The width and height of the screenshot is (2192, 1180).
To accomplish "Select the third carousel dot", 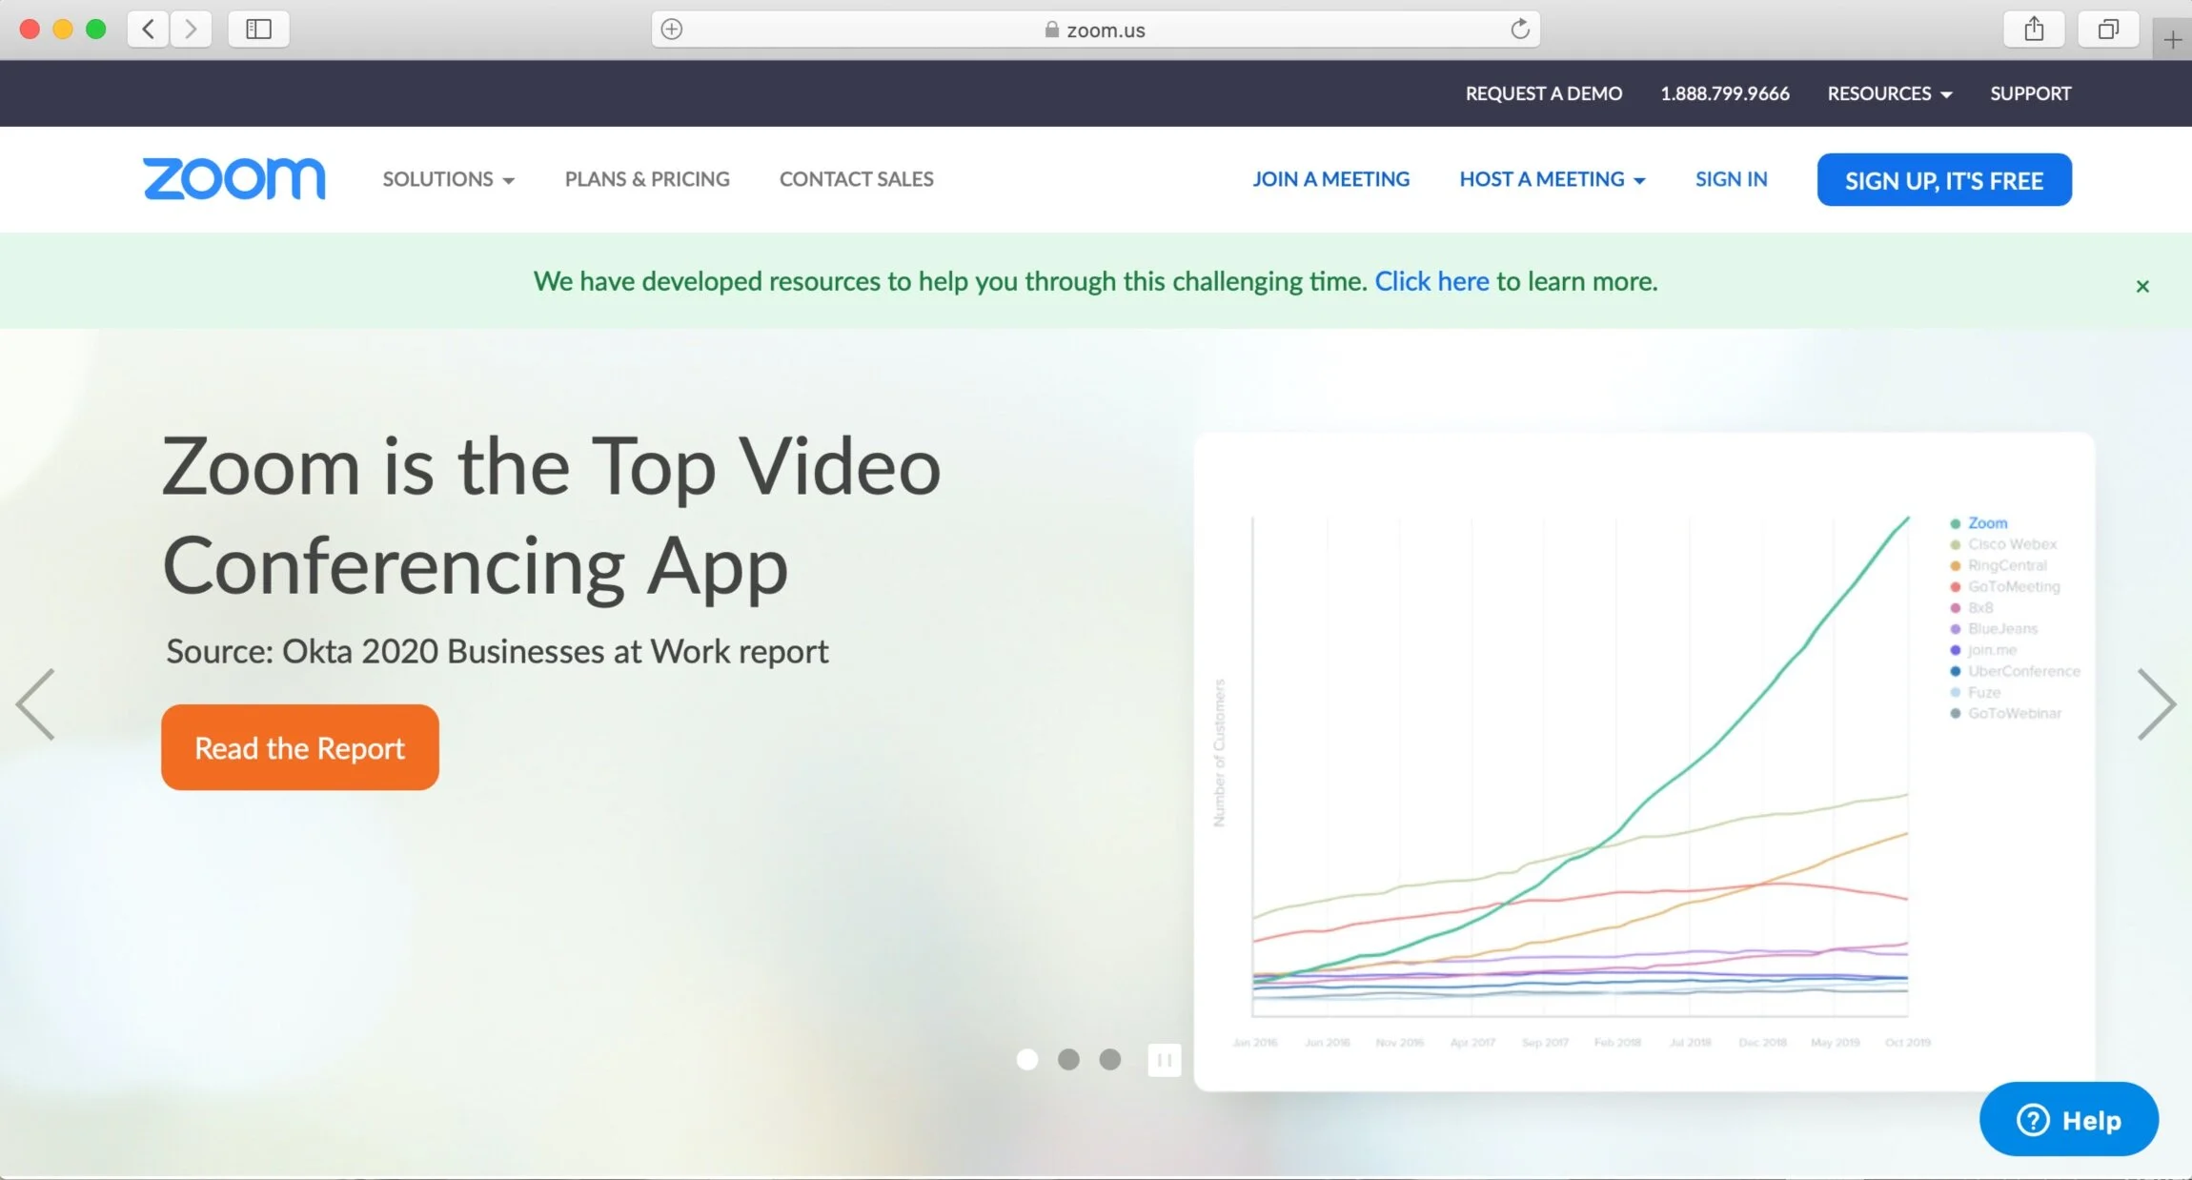I will click(x=1109, y=1060).
